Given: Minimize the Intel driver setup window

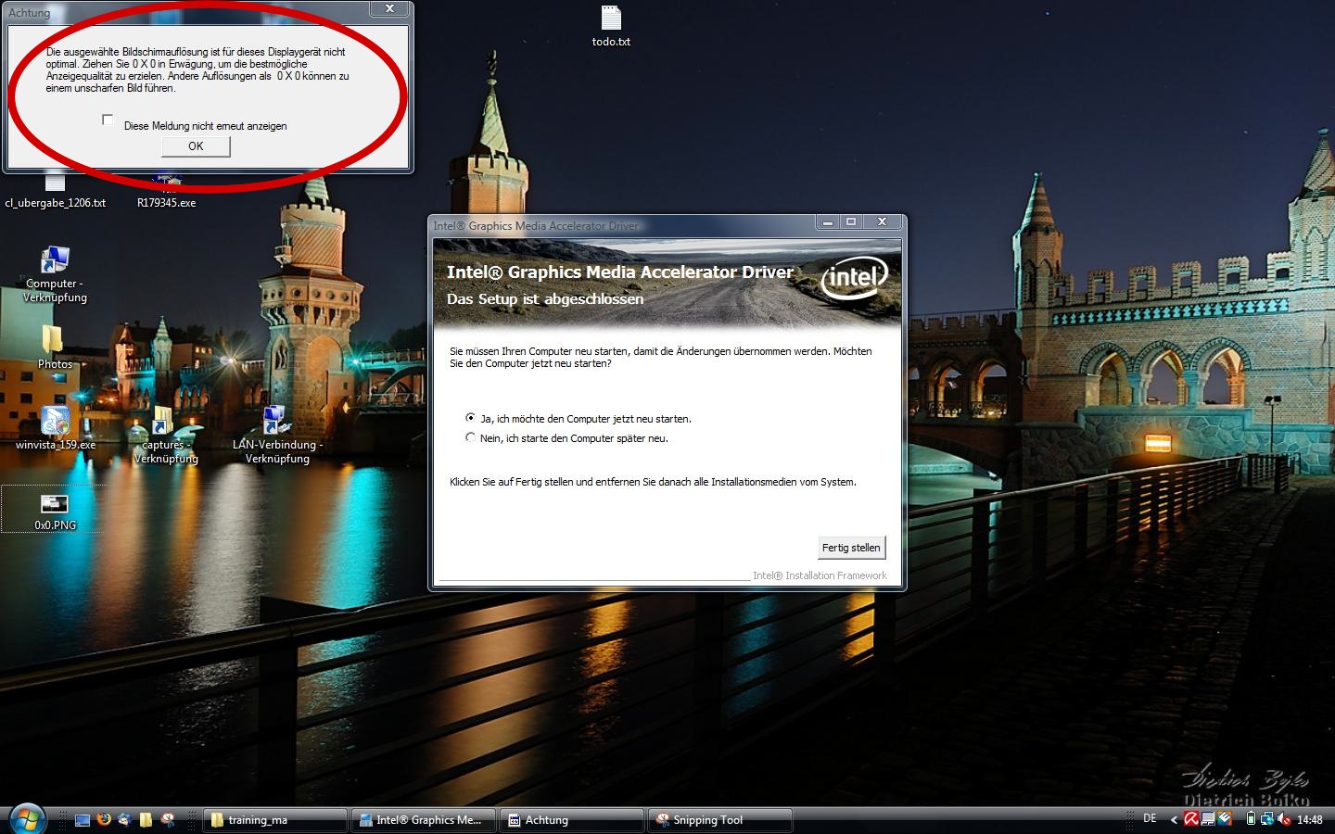Looking at the screenshot, I should [827, 222].
